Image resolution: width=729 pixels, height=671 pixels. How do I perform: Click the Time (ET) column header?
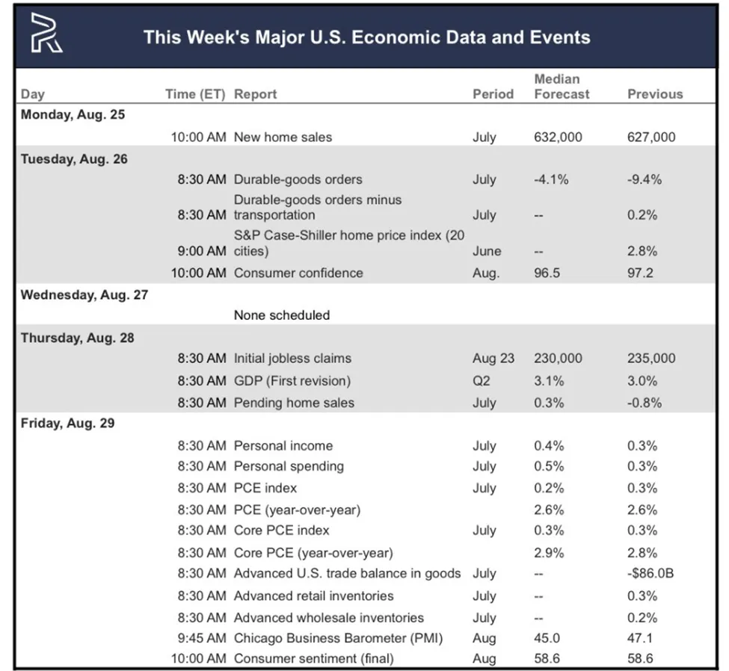tap(195, 94)
